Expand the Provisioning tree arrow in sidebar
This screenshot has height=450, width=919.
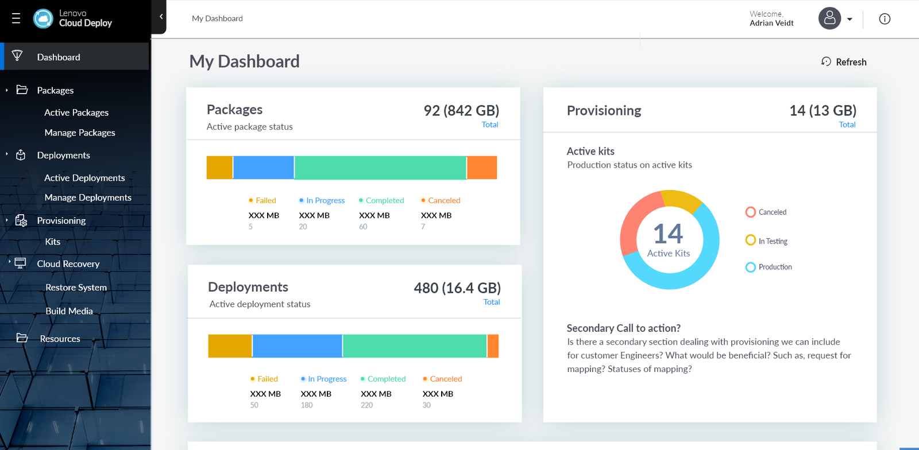click(x=7, y=220)
